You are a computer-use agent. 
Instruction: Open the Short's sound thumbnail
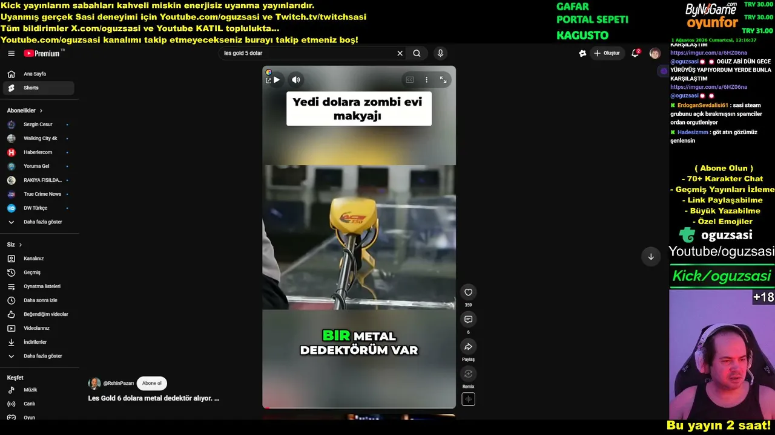(x=468, y=399)
